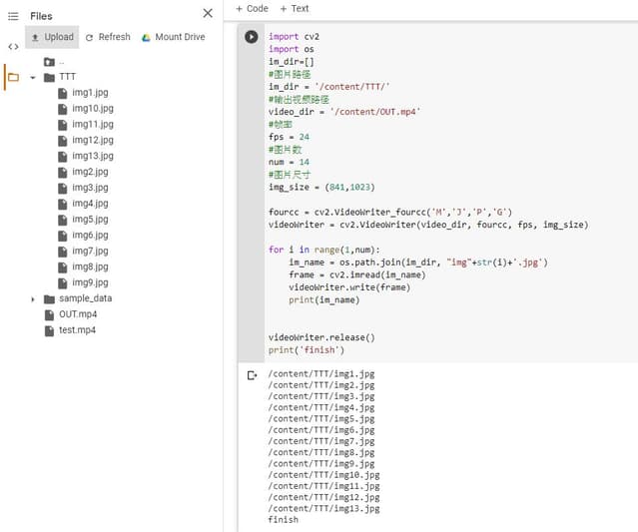Collapse the TTT folder

[x=33, y=77]
